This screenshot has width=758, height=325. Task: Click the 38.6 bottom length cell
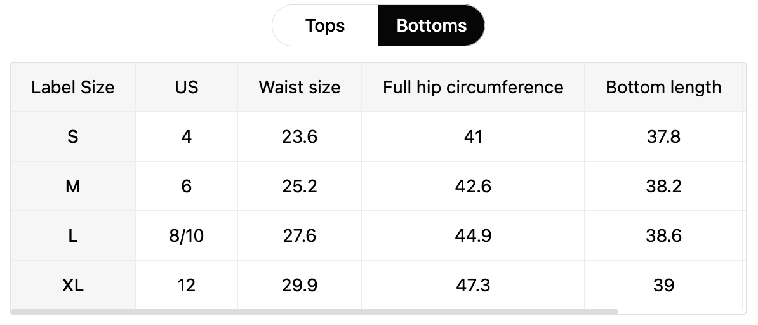664,236
